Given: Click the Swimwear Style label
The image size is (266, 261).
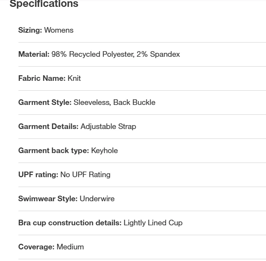Looking at the screenshot, I should [48, 199].
